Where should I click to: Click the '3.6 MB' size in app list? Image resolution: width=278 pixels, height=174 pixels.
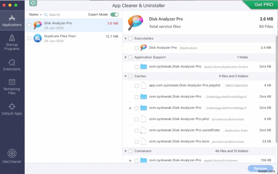coord(113,23)
